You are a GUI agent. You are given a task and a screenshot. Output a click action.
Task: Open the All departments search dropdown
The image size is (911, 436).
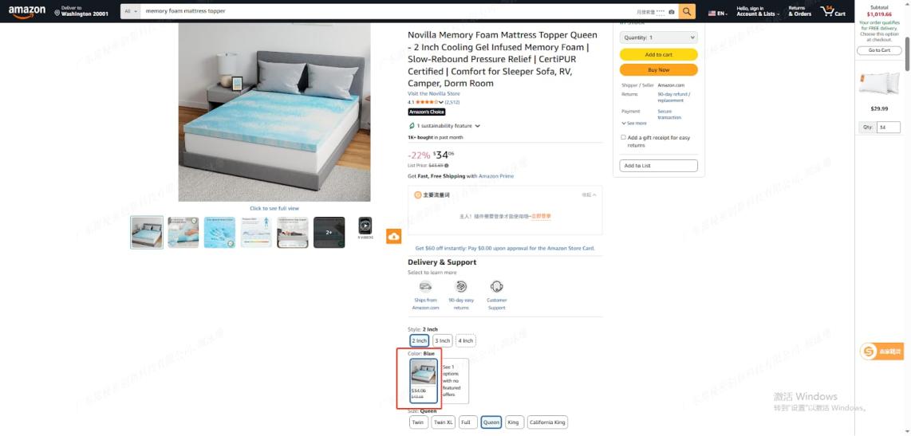tap(131, 12)
